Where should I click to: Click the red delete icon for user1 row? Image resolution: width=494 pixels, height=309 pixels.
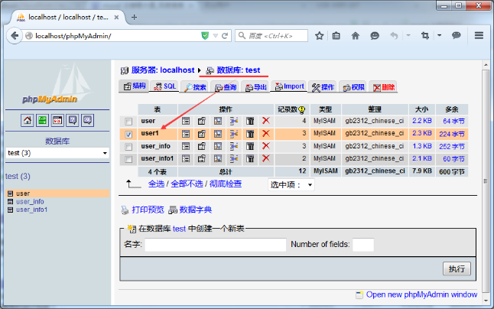pyautogui.click(x=266, y=133)
